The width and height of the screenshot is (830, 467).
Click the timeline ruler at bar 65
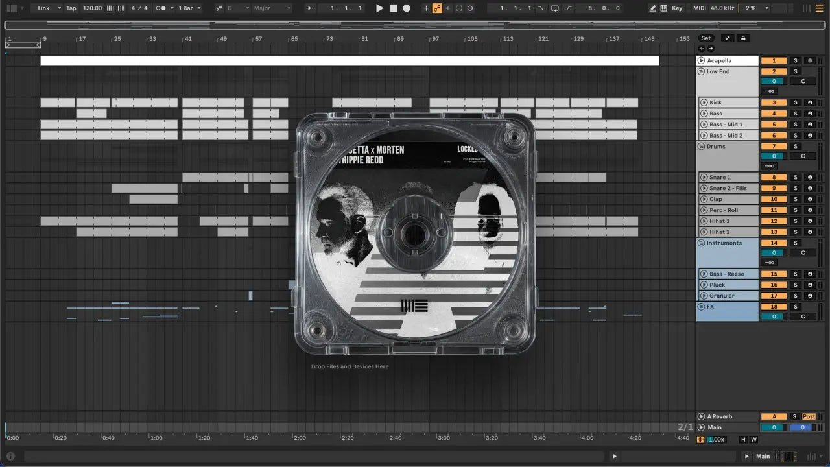(294, 39)
